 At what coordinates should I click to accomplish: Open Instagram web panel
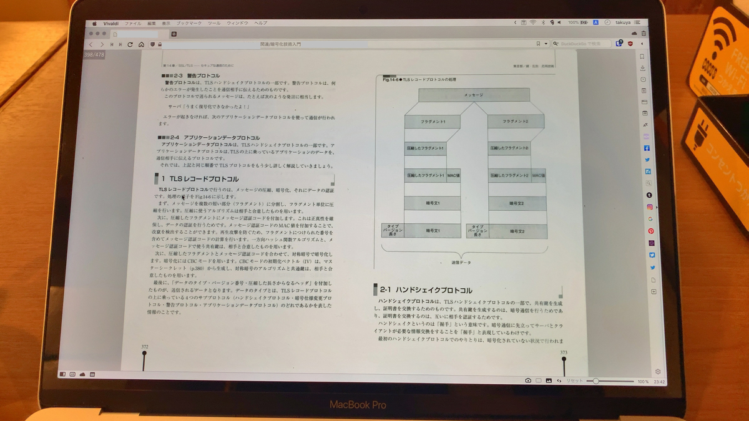click(x=649, y=206)
